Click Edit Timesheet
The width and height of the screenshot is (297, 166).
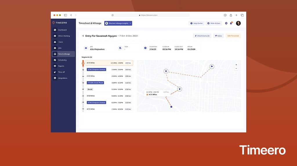tap(233, 36)
